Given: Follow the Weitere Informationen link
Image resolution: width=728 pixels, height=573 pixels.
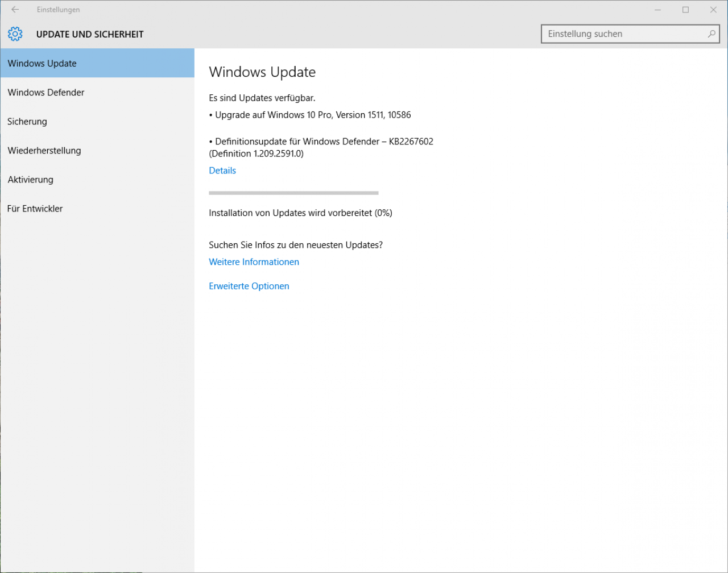Looking at the screenshot, I should [254, 262].
